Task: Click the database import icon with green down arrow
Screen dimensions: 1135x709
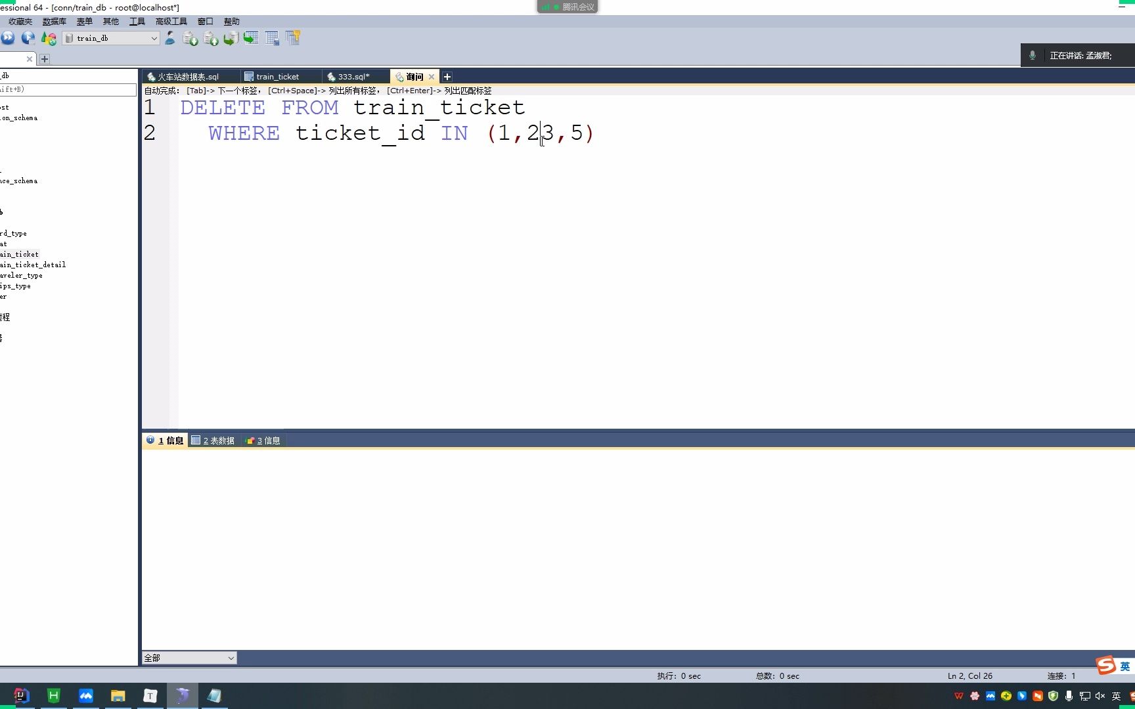Action: point(190,38)
